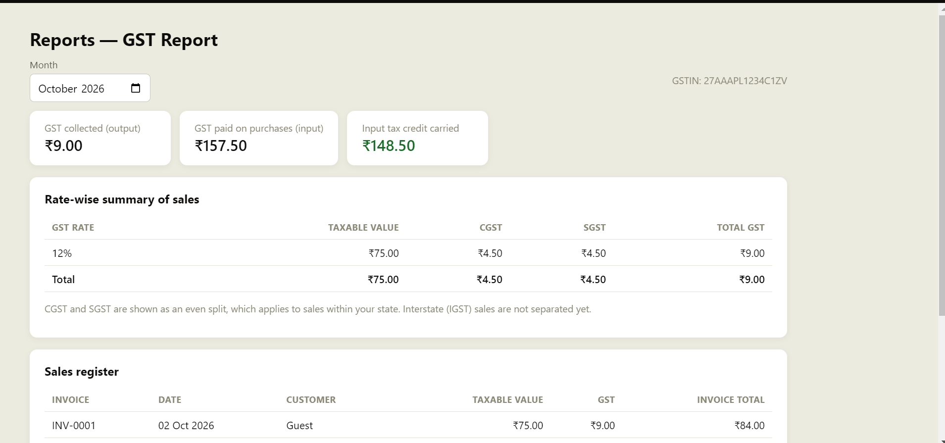Click the green ₹148.50 input tax credit value
This screenshot has height=443, width=945.
click(389, 146)
